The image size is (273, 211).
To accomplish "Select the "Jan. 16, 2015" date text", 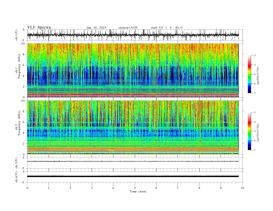I will point(96,28).
